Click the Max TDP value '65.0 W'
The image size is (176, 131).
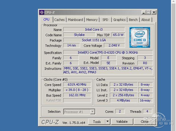click(118, 35)
